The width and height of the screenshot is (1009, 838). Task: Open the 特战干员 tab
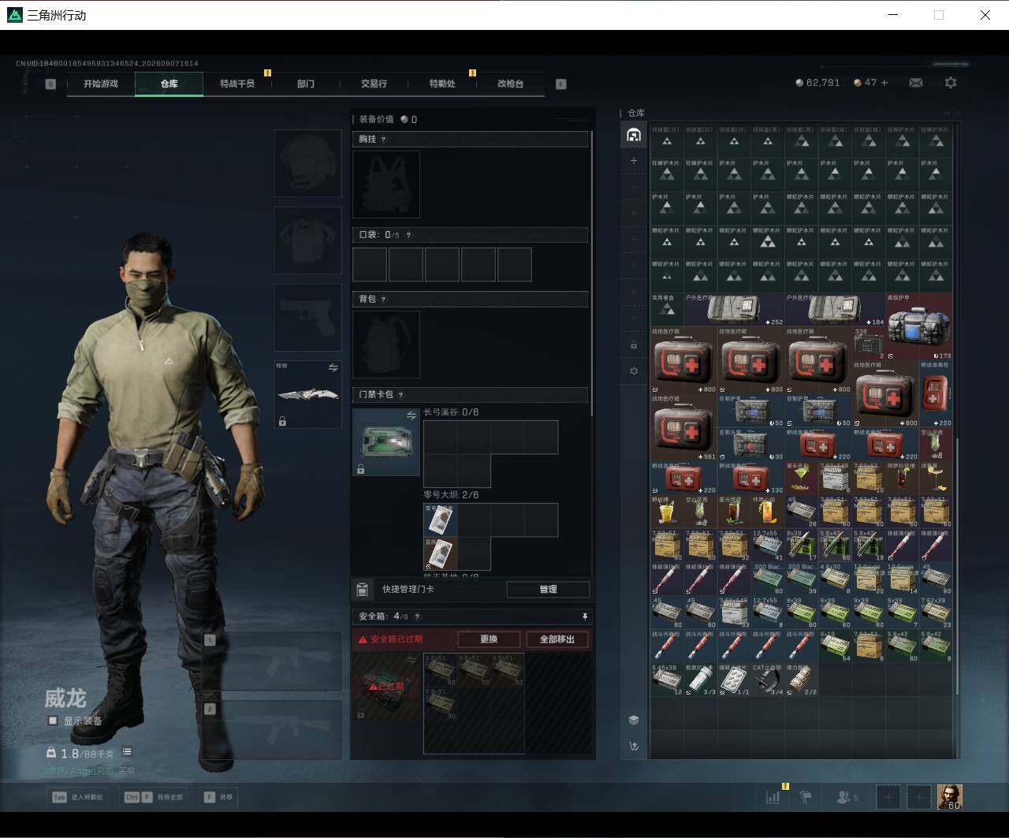coord(237,84)
